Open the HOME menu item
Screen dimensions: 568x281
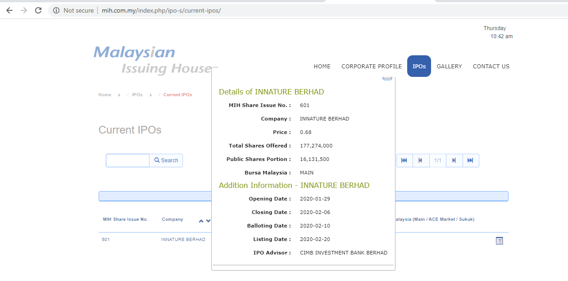click(322, 66)
